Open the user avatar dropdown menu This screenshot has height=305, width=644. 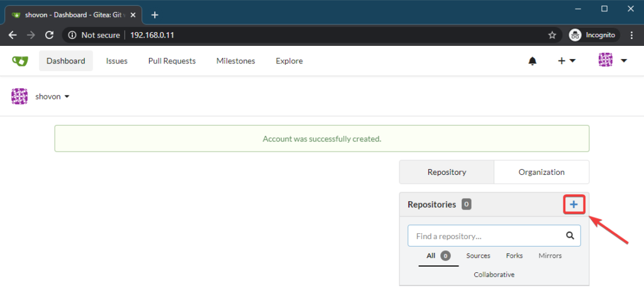[613, 61]
